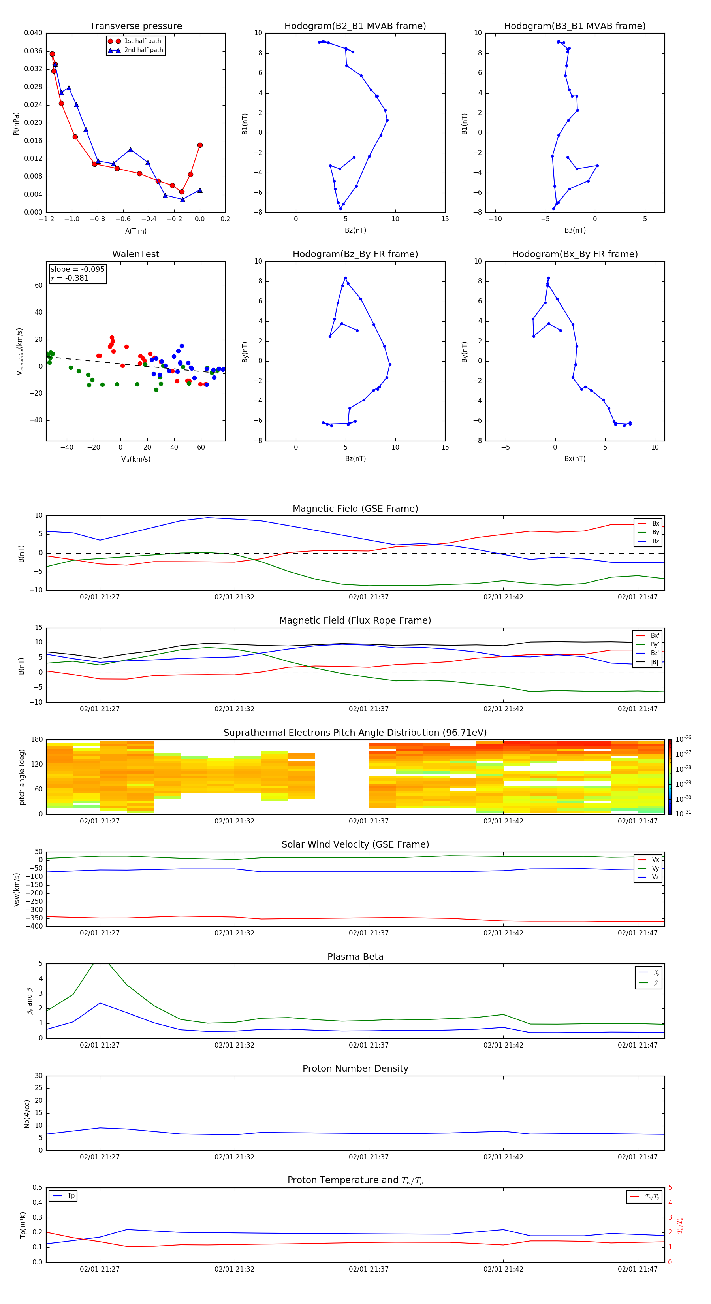This screenshot has height=1304, width=711.
Task: Click the "Bx(nT)" x-axis label
Action: click(575, 459)
